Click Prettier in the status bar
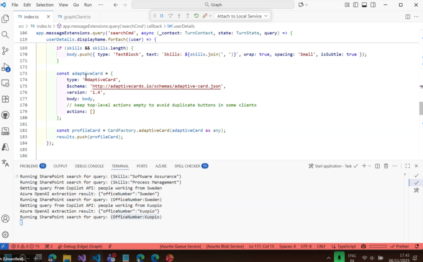 tap(399, 246)
